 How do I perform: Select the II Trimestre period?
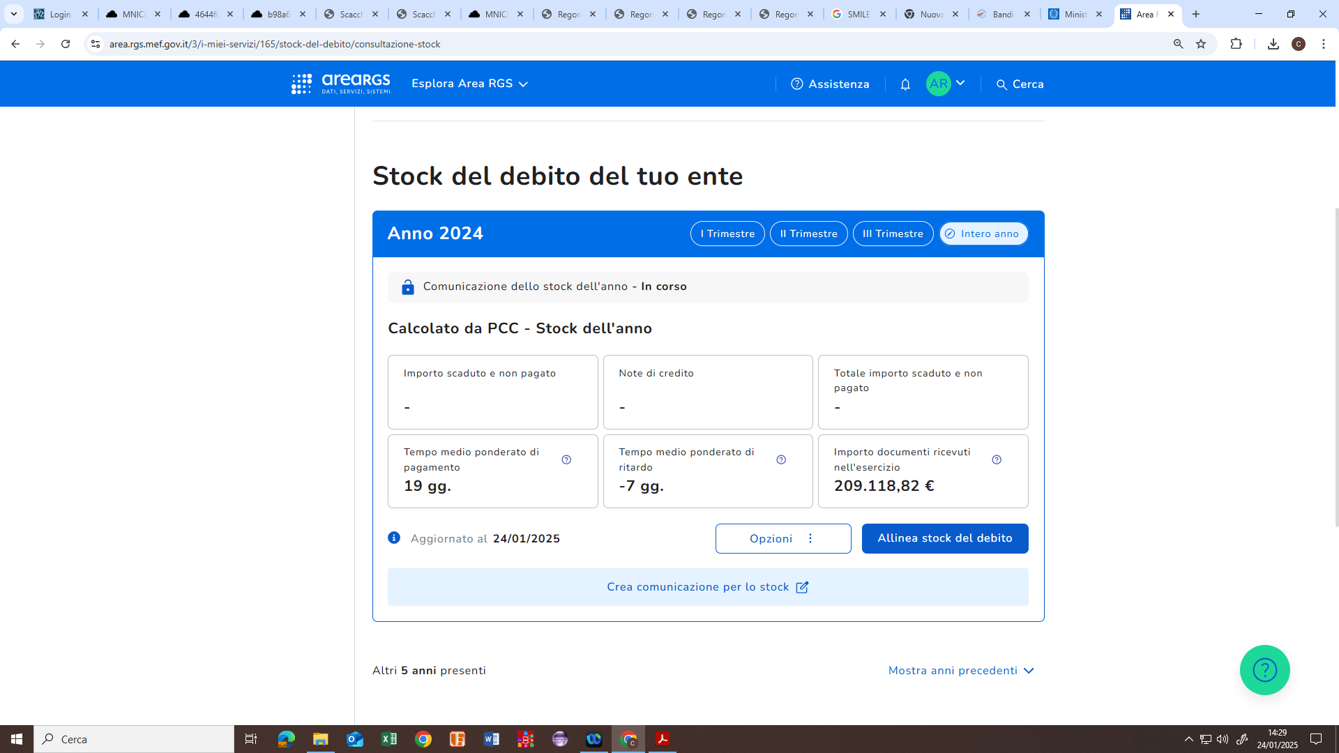point(808,234)
